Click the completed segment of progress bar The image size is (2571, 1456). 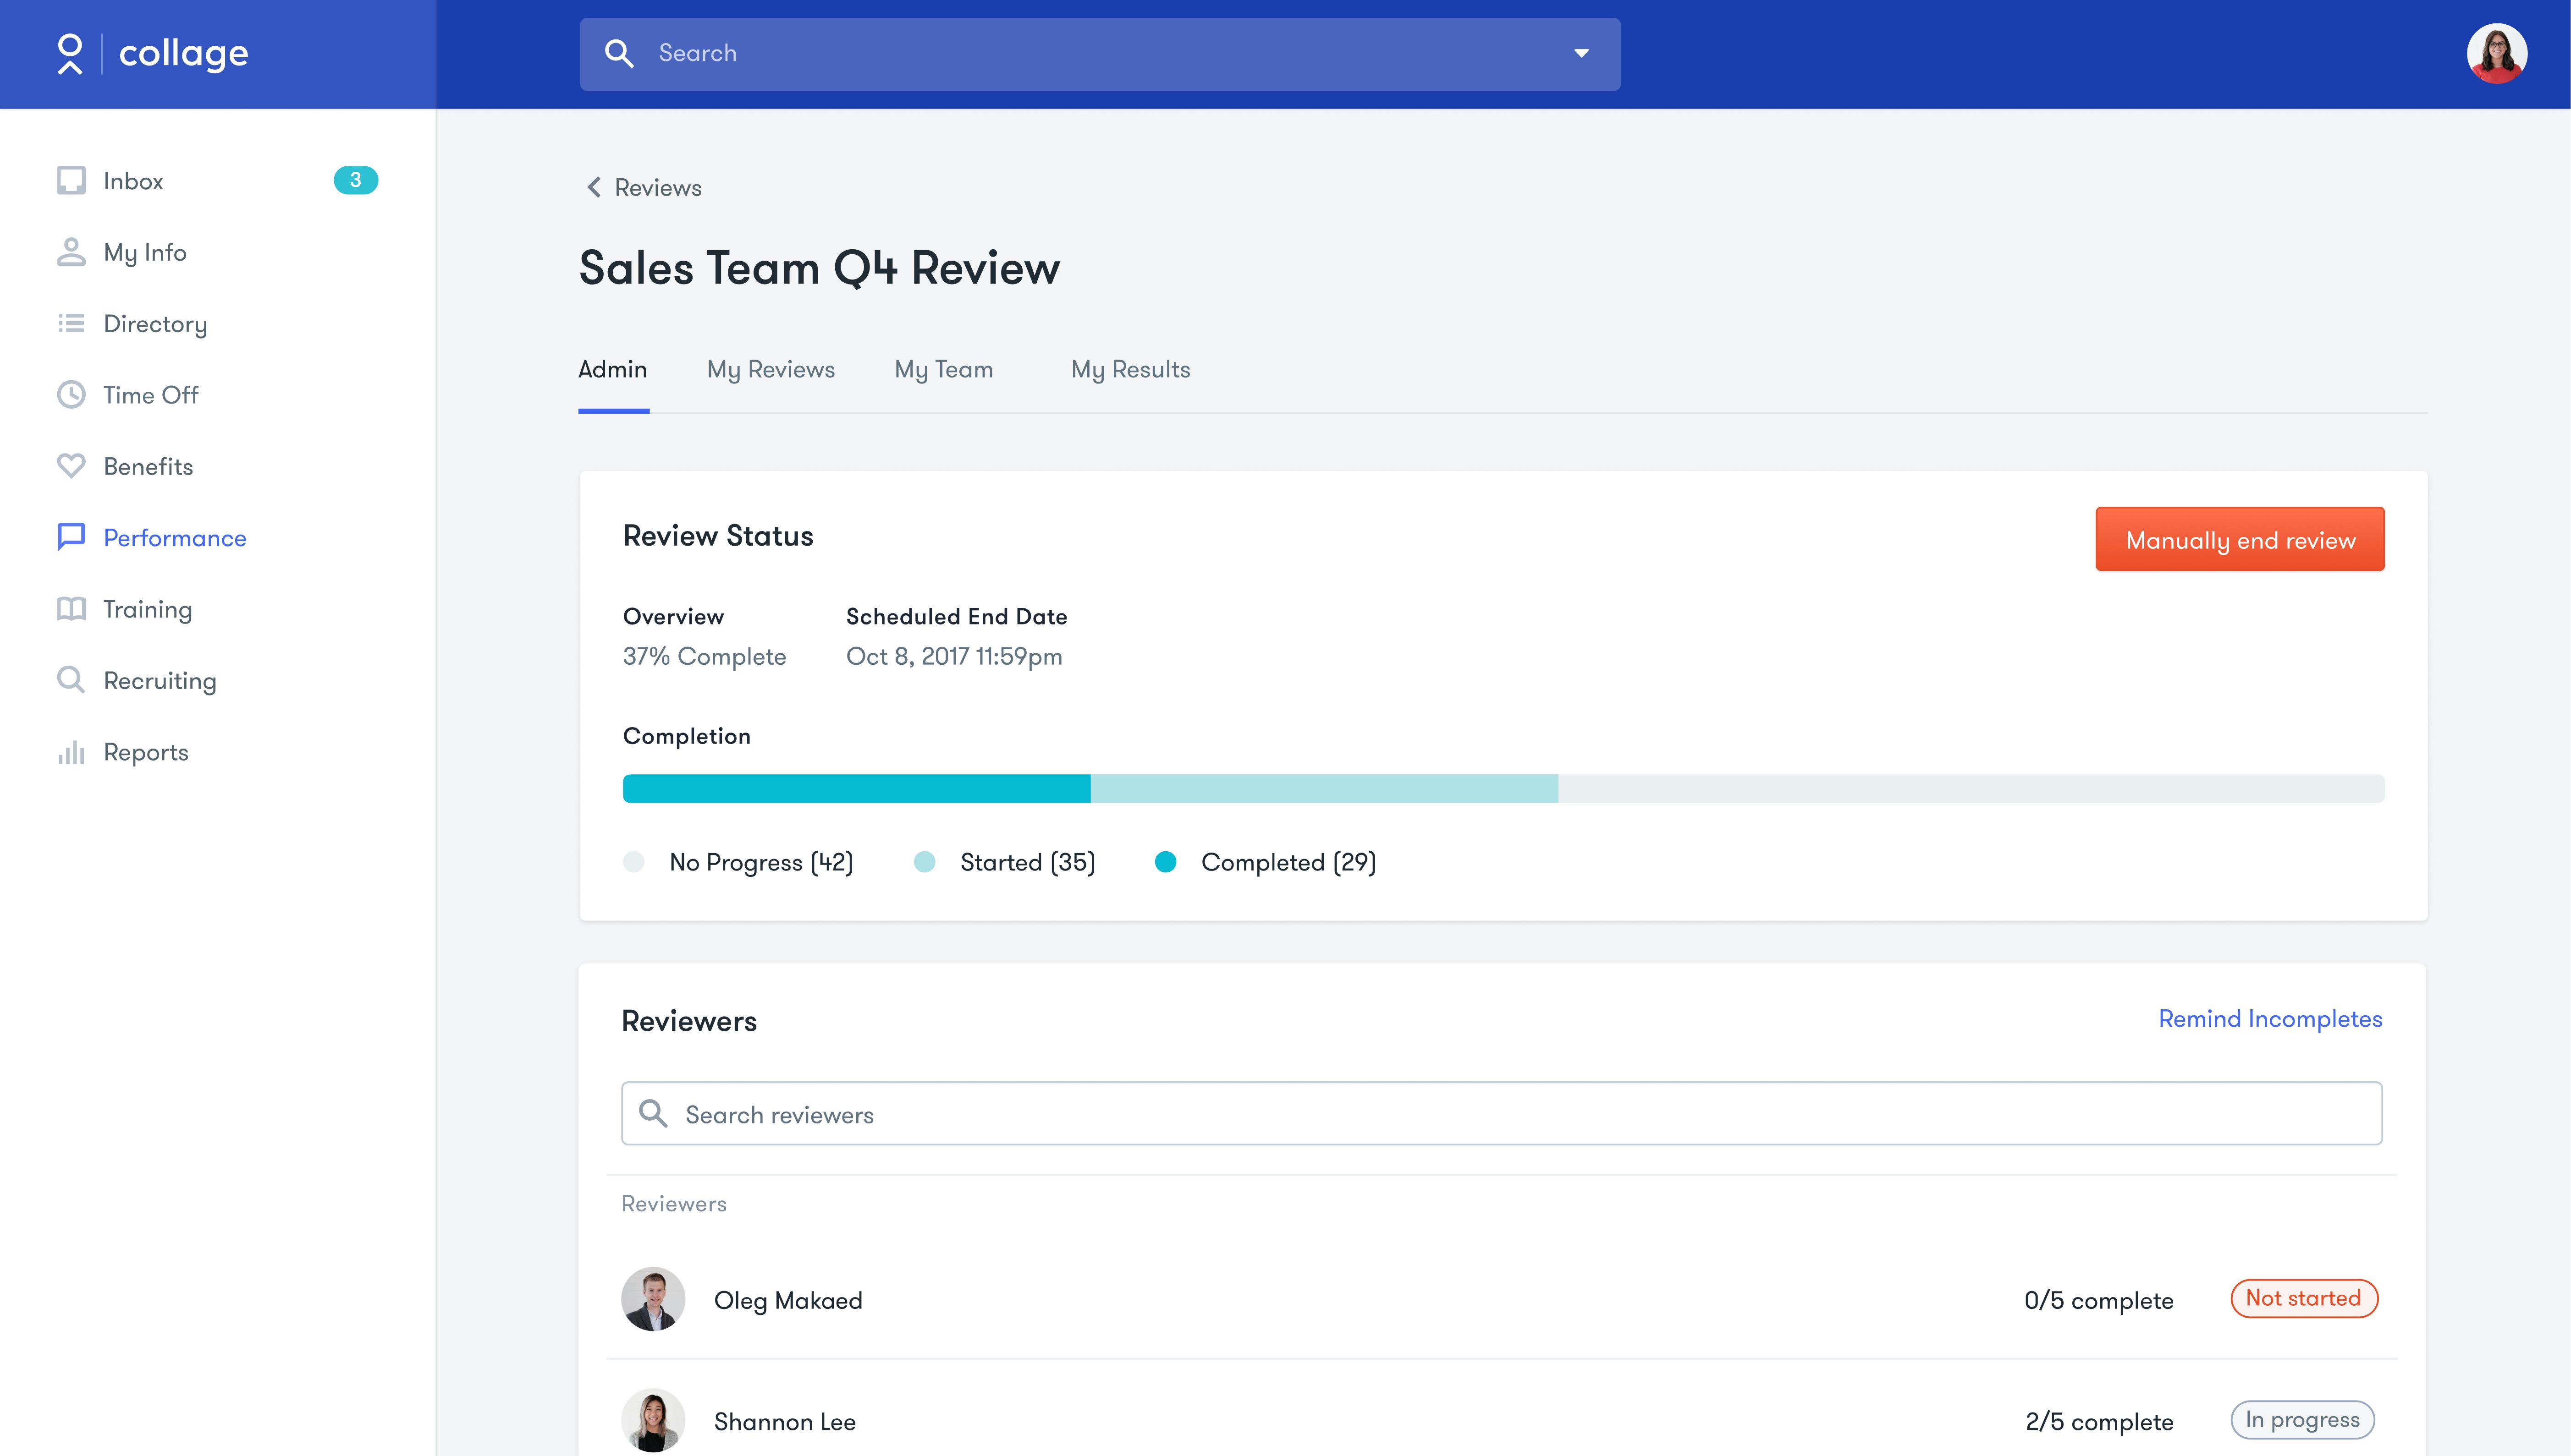pyautogui.click(x=856, y=788)
